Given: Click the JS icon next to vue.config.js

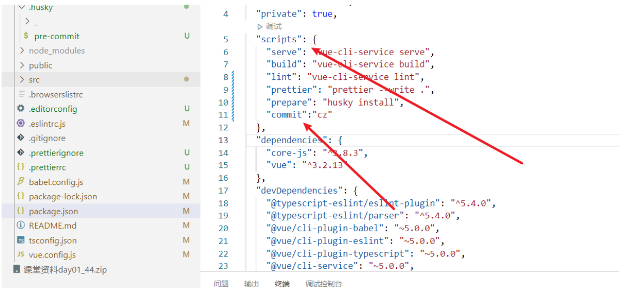Looking at the screenshot, I should [x=21, y=255].
